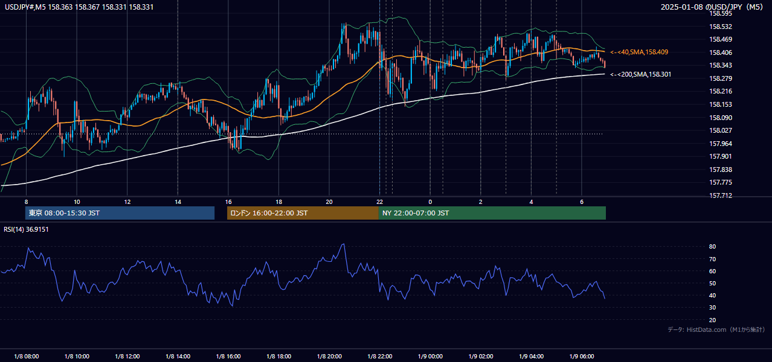The width and height of the screenshot is (772, 362).
Task: Click price axis value 158.216
Action: (721, 91)
